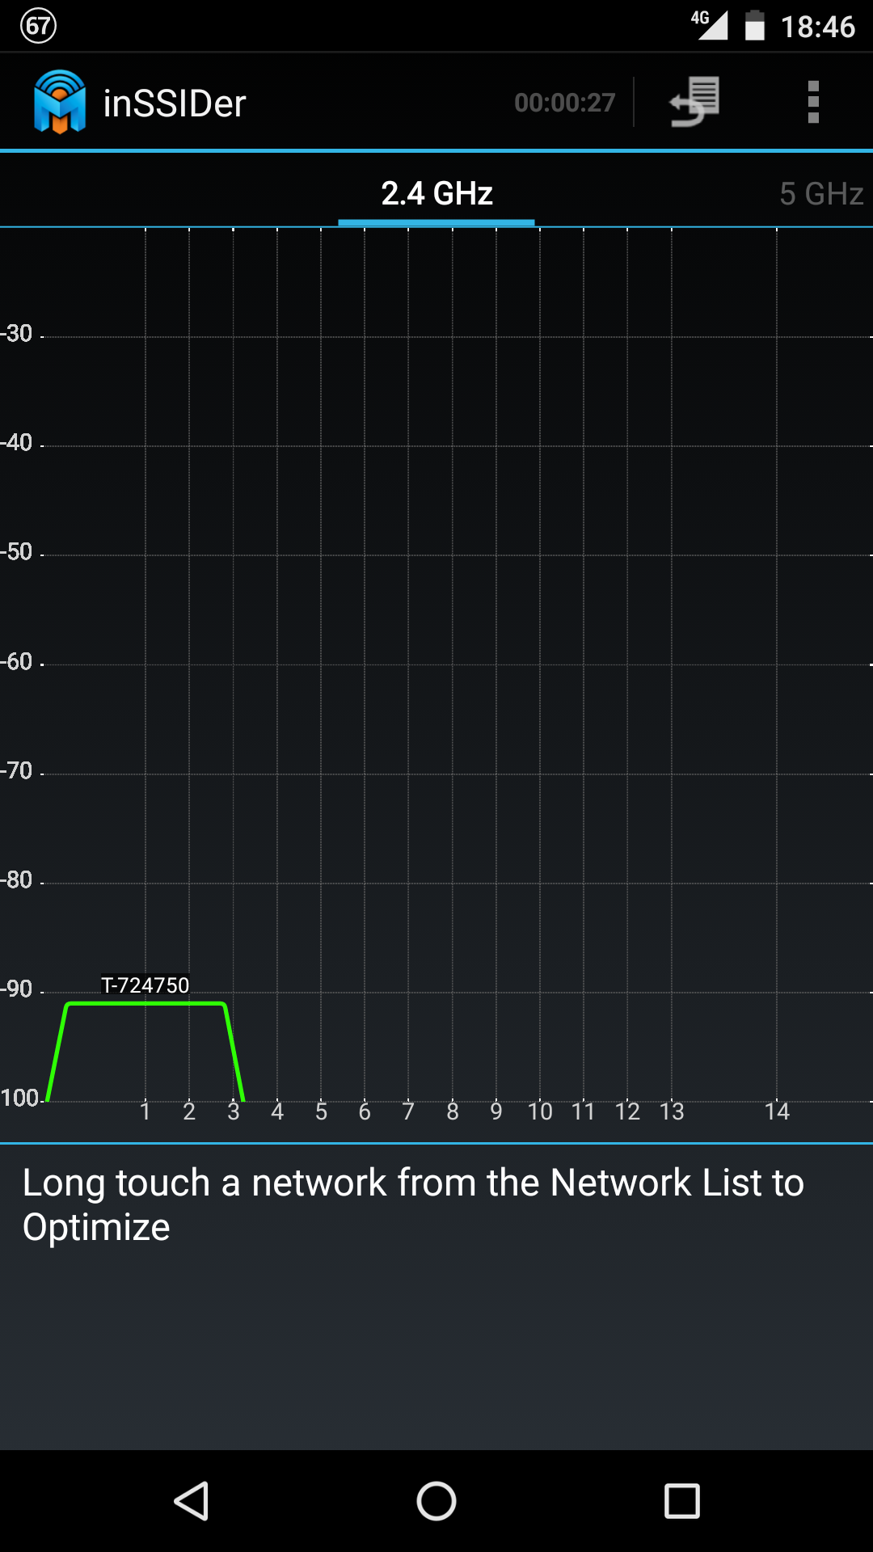This screenshot has width=873, height=1552.
Task: Tap the 00:00:27 scan timer
Action: coord(565,103)
